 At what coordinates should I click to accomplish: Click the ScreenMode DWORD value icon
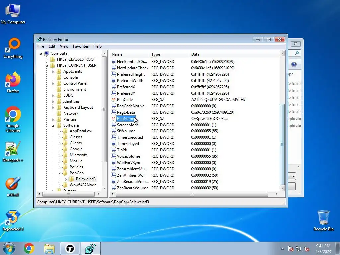click(x=114, y=125)
